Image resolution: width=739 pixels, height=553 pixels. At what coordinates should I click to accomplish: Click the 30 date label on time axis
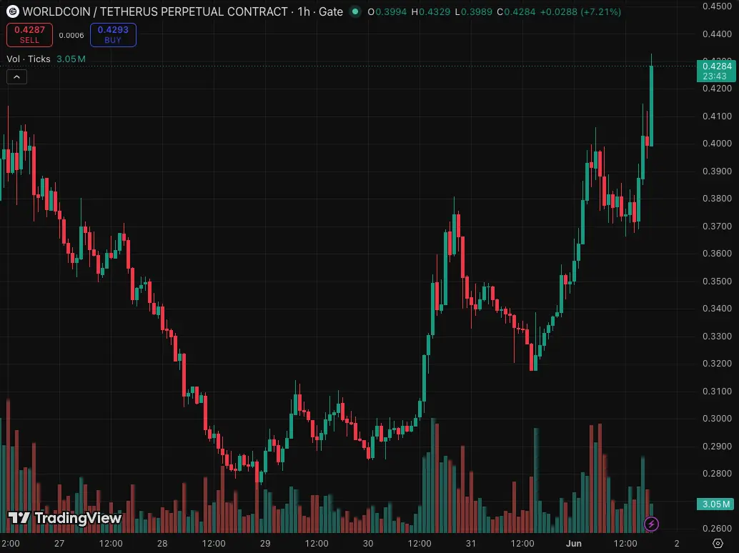pos(367,543)
